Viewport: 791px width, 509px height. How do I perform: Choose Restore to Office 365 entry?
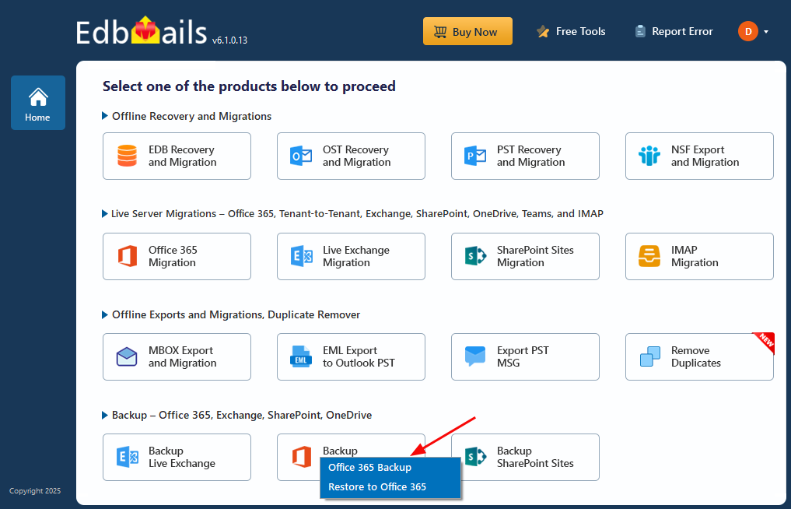coord(390,486)
